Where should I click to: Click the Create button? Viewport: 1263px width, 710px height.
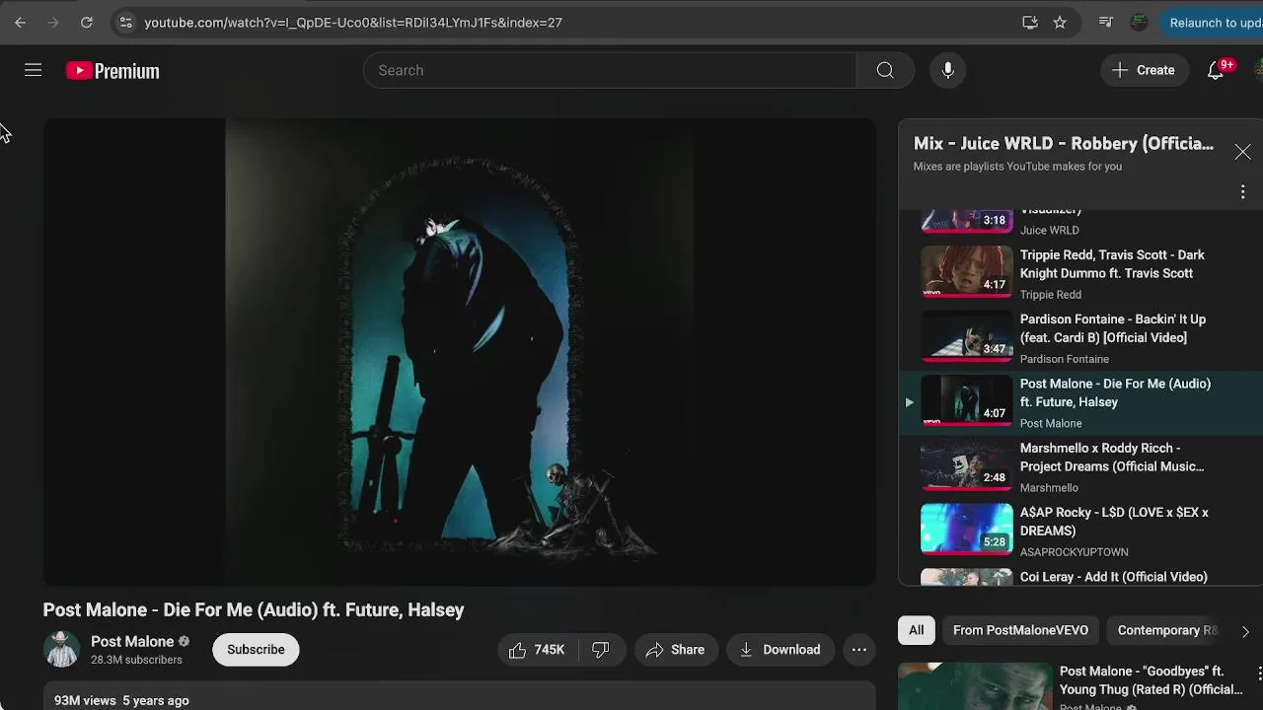pos(1144,70)
